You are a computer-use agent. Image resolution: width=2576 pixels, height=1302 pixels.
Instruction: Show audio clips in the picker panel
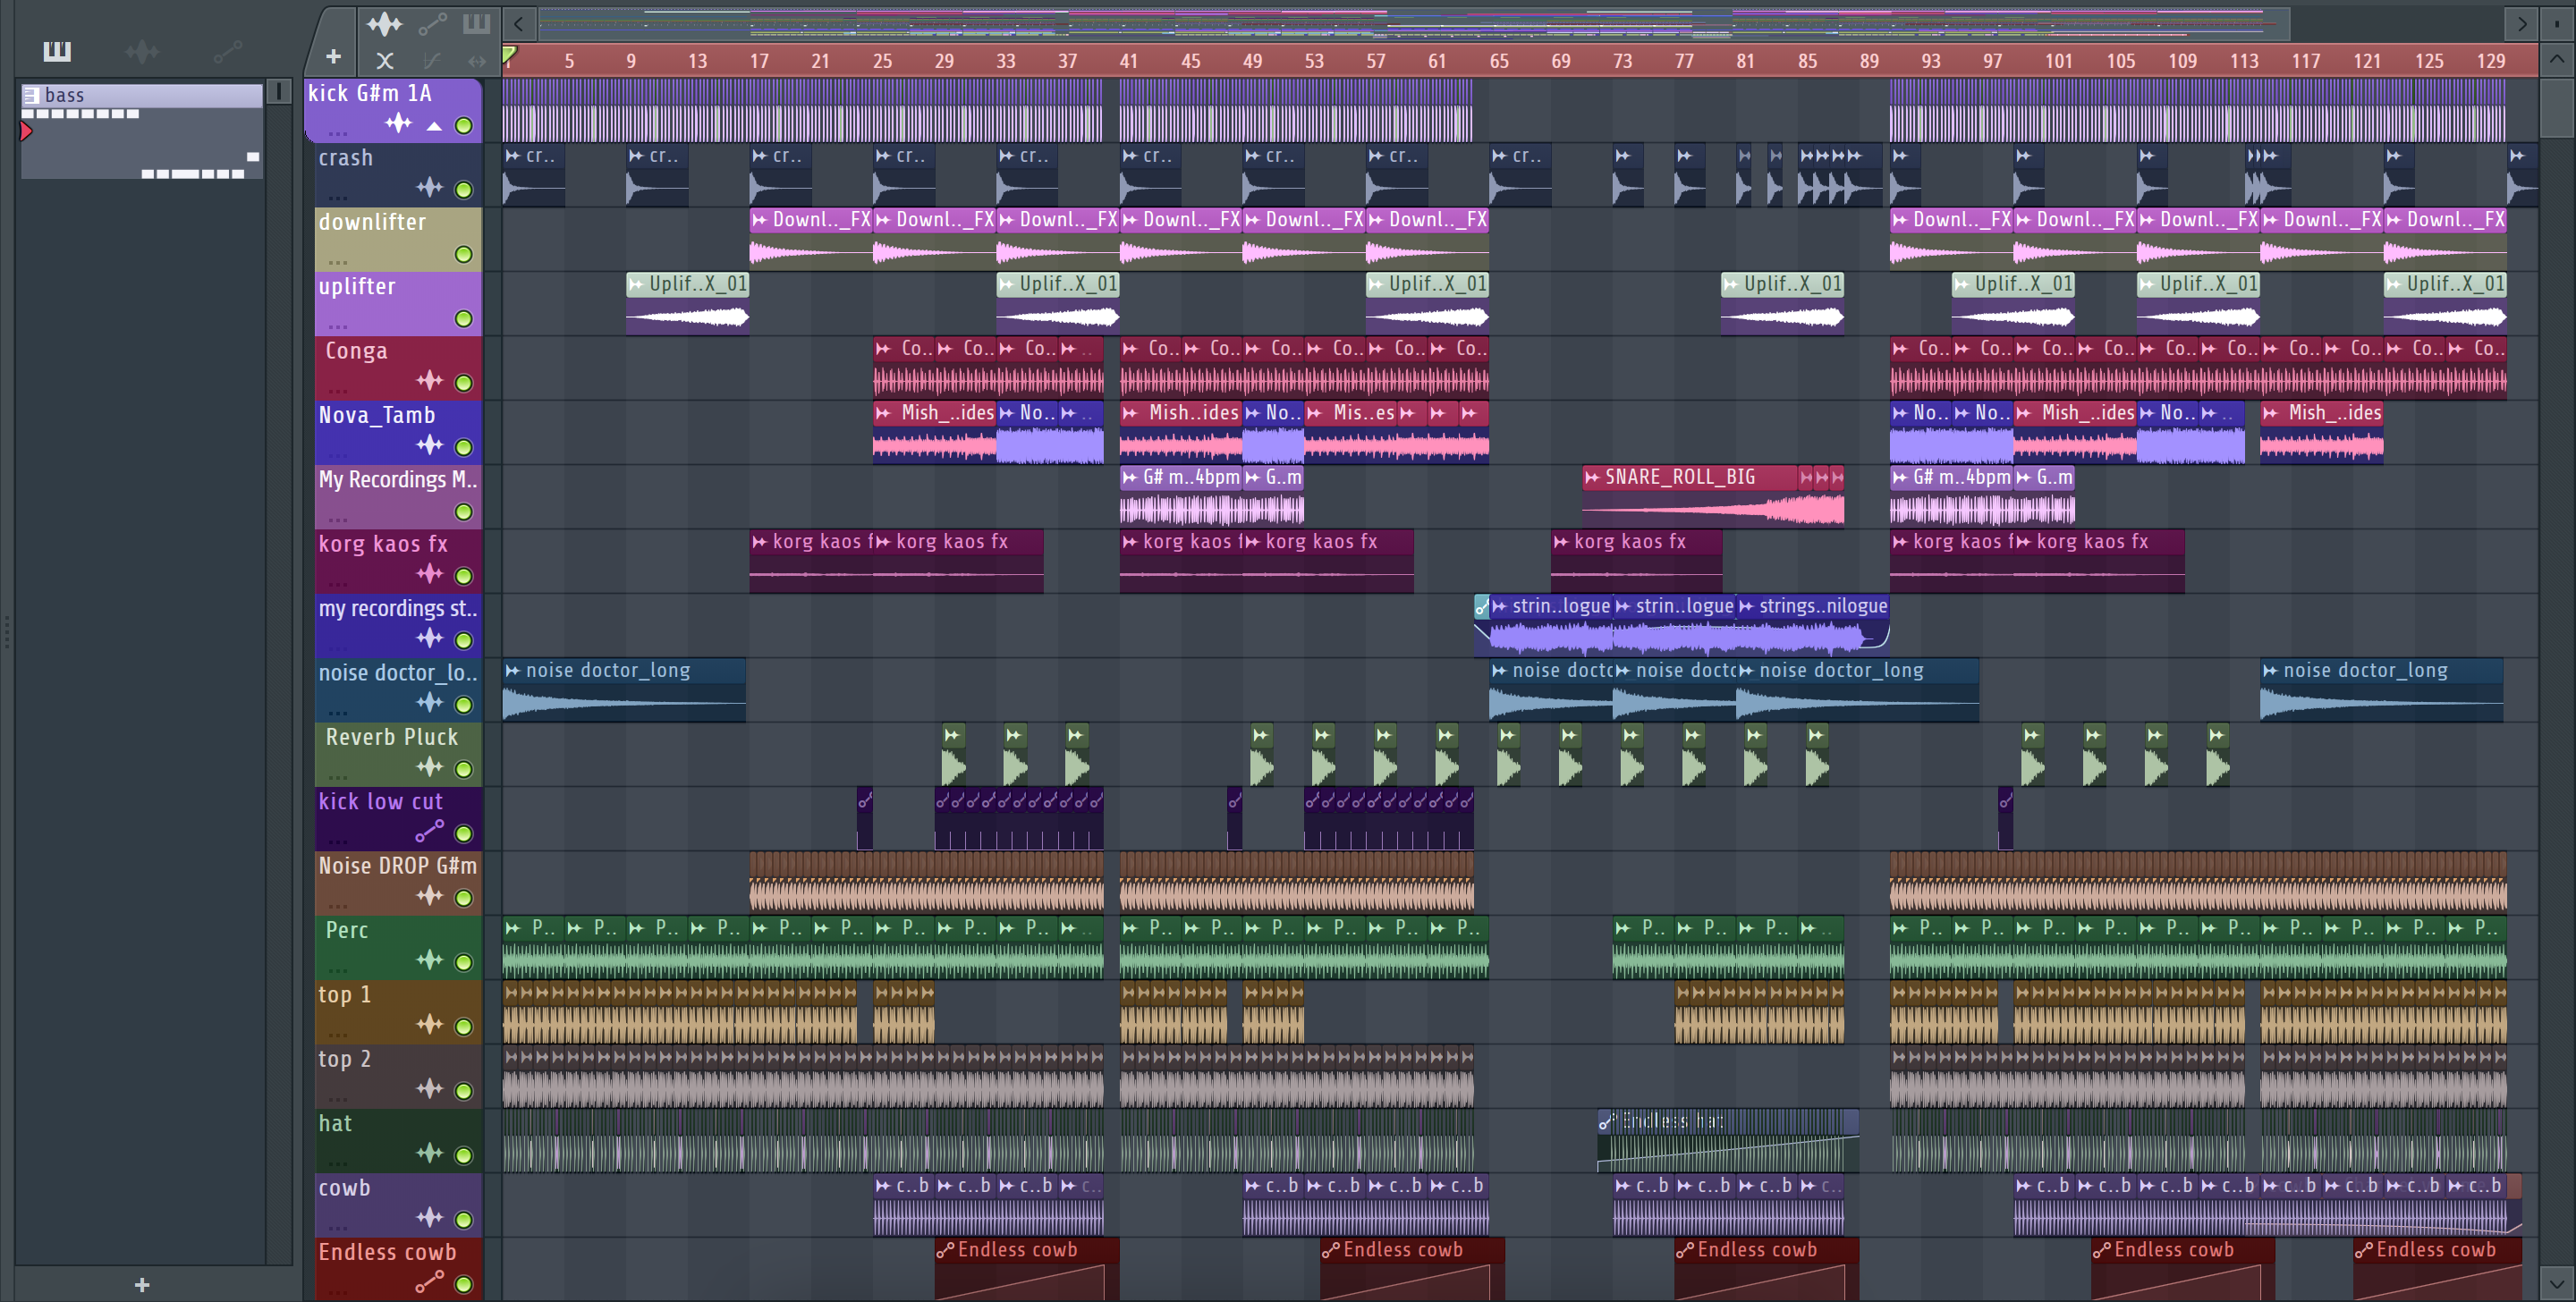[142, 51]
